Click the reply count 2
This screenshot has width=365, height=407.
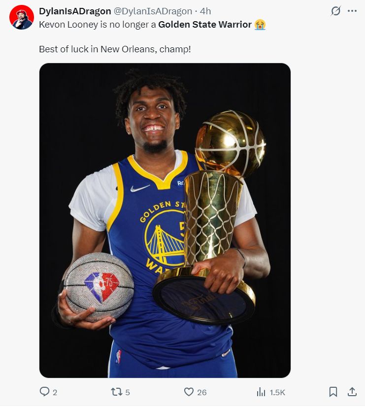(x=55, y=393)
